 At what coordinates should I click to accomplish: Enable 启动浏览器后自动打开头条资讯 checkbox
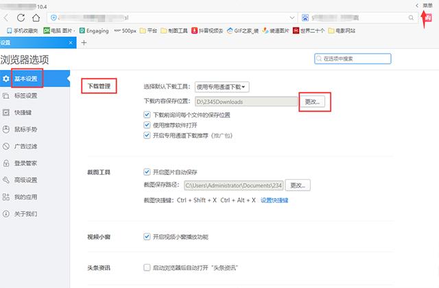tap(147, 267)
